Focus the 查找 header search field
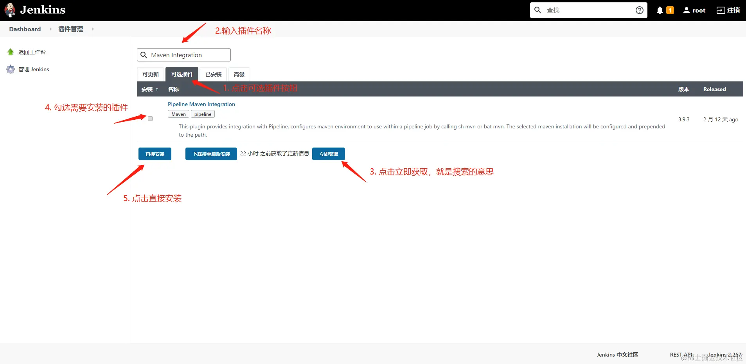The height and width of the screenshot is (364, 746). [x=588, y=10]
